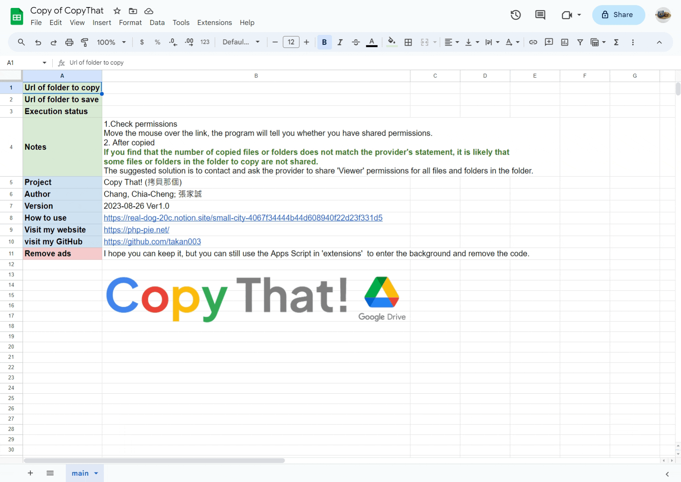Open the text color picker
Screen dimensions: 681x482
tap(372, 42)
